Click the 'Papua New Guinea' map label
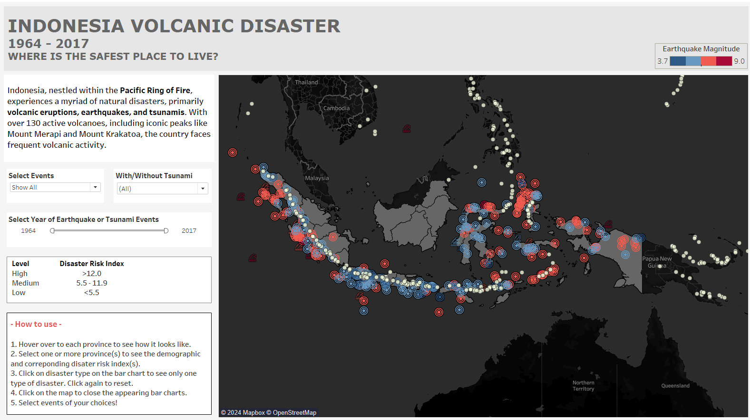 (657, 262)
